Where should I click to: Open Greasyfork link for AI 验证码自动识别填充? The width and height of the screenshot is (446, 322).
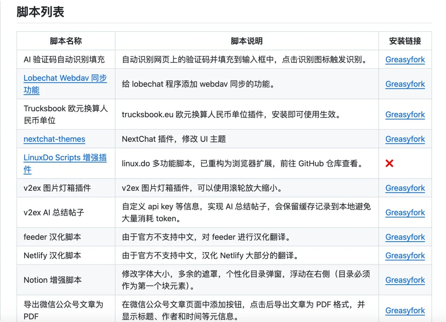point(405,60)
